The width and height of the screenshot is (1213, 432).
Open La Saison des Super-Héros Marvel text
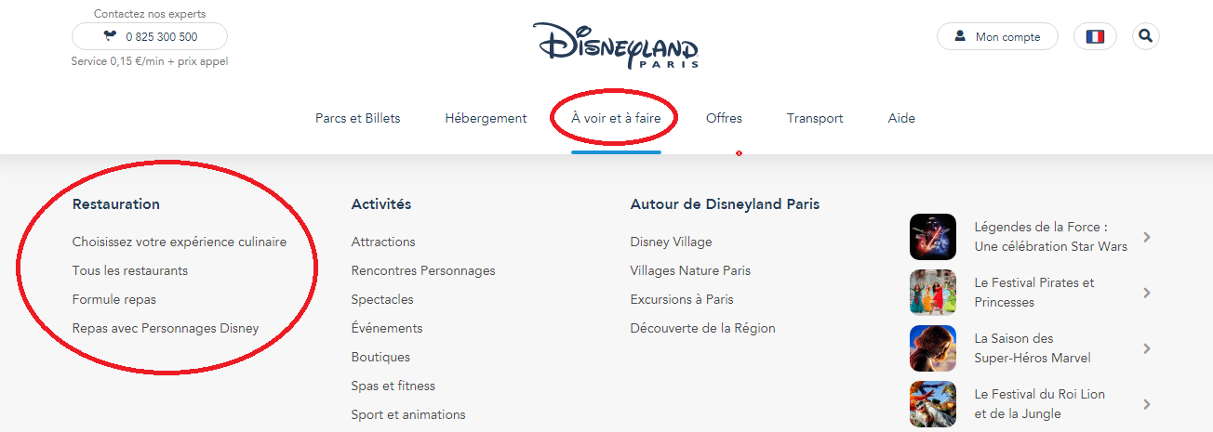click(1033, 348)
